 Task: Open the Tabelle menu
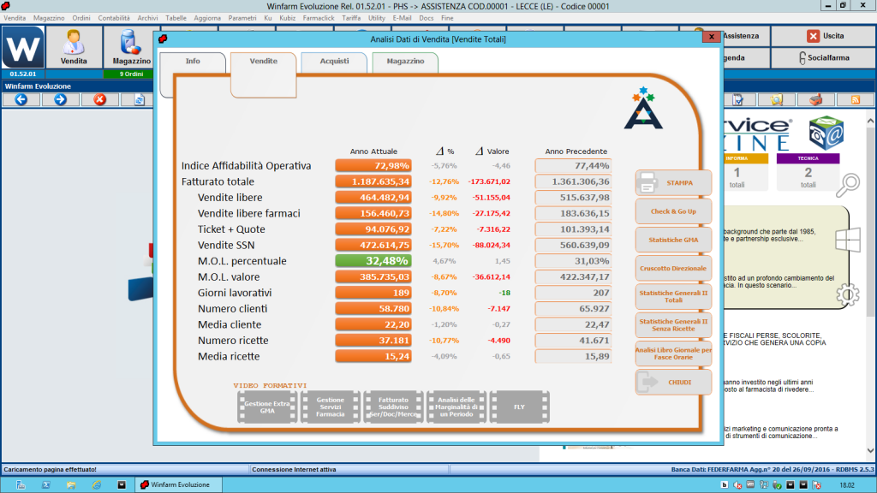[x=176, y=18]
